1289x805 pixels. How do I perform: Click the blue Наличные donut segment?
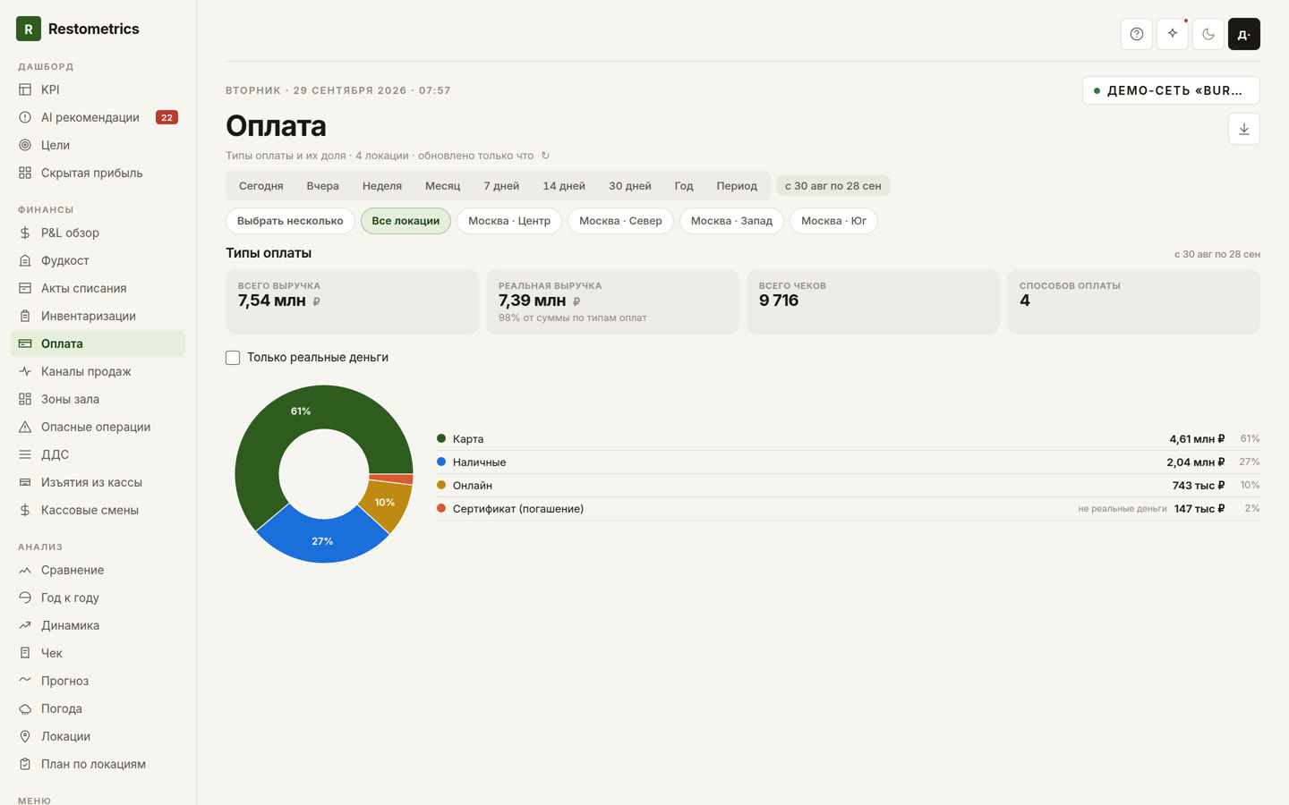[x=322, y=539]
